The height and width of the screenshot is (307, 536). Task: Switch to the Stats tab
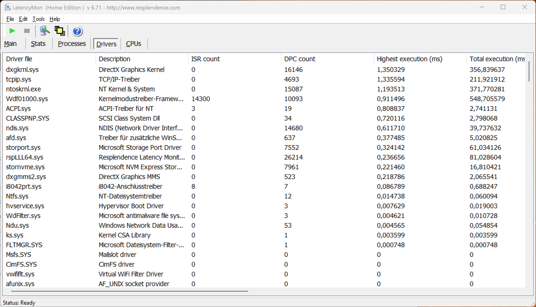coord(38,44)
